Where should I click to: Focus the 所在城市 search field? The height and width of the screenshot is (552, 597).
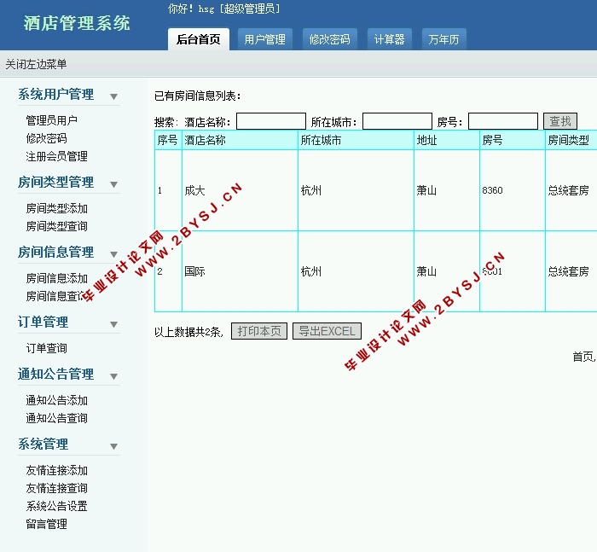coord(397,121)
